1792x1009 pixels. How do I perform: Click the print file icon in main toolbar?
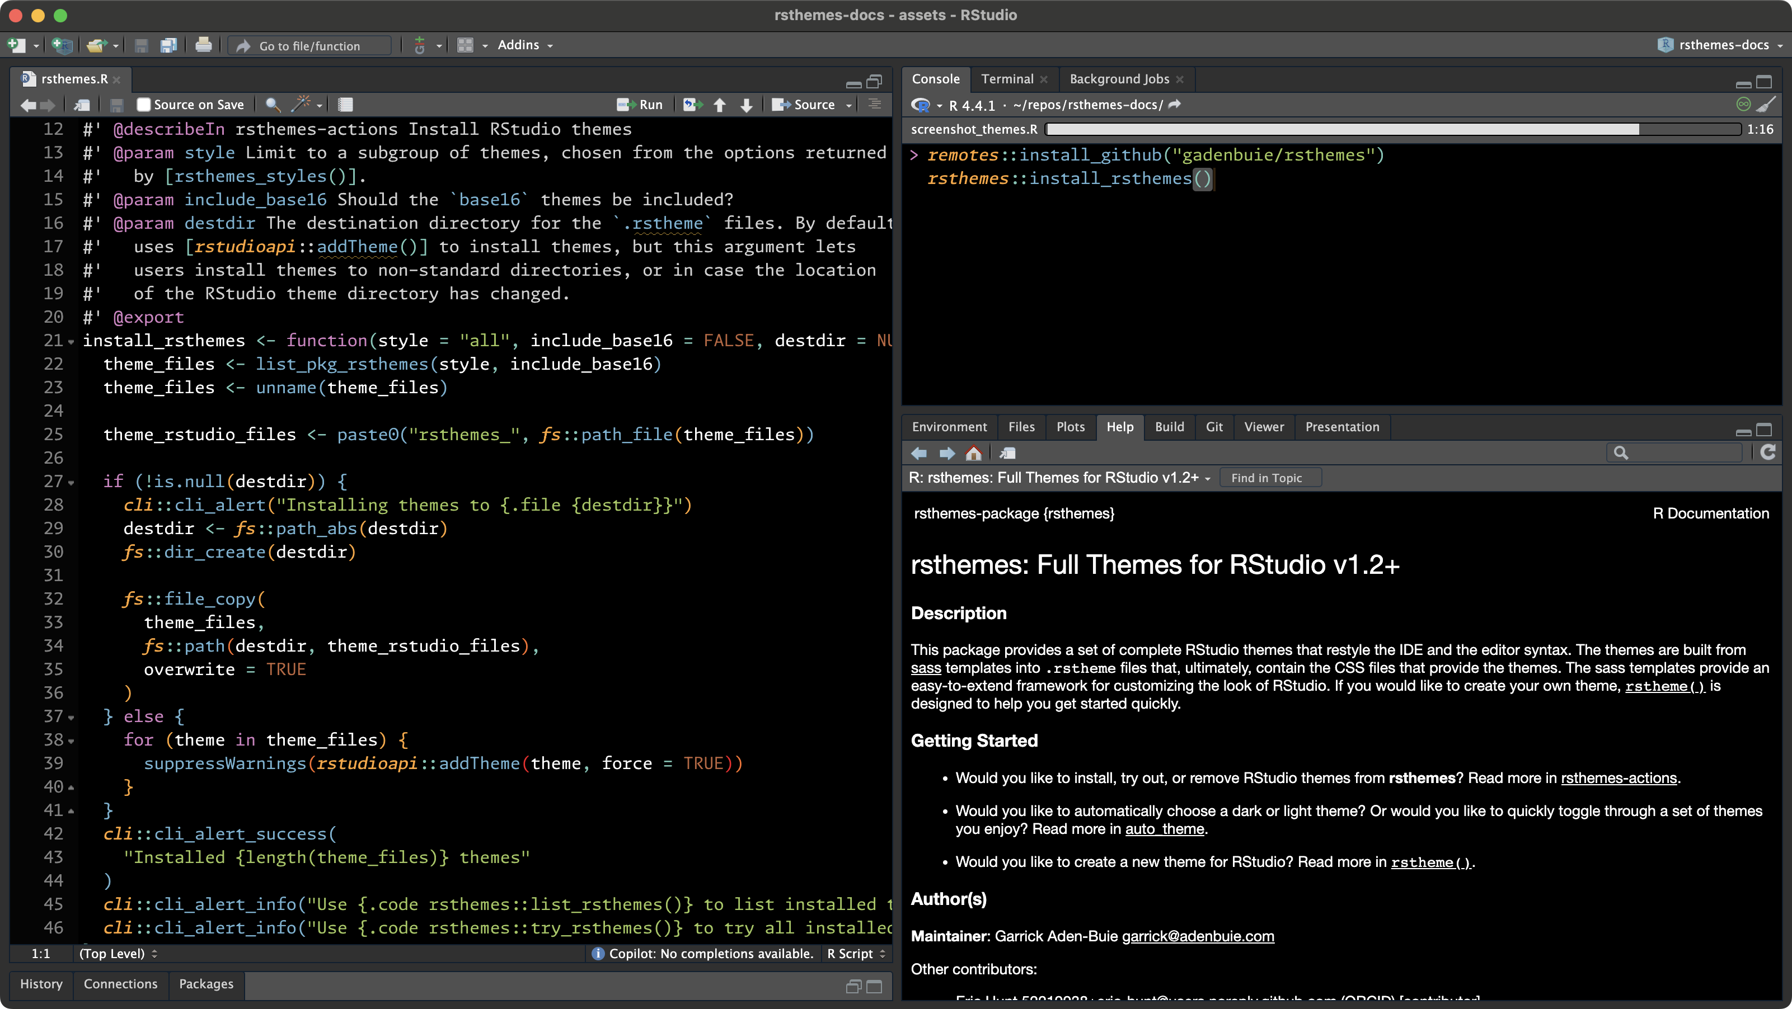pos(203,45)
